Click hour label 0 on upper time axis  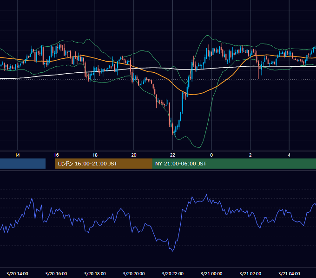pyautogui.click(x=211, y=155)
